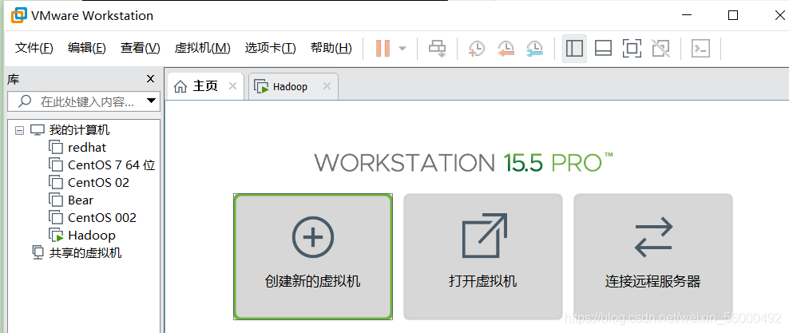Take a snapshot of this virtual machine
The width and height of the screenshot is (789, 333).
[476, 48]
